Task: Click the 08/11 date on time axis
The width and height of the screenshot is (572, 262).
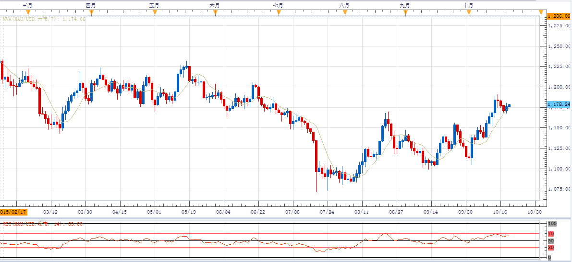Action: [x=362, y=211]
